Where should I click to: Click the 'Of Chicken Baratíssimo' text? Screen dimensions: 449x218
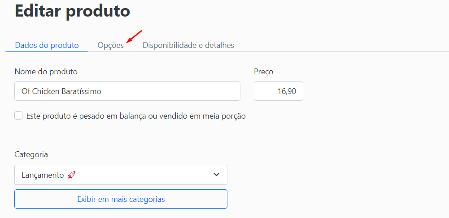pos(61,91)
